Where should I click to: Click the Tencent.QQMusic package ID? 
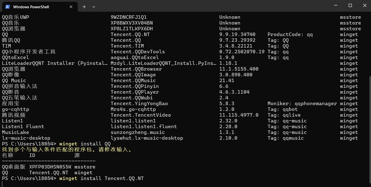point(133,81)
